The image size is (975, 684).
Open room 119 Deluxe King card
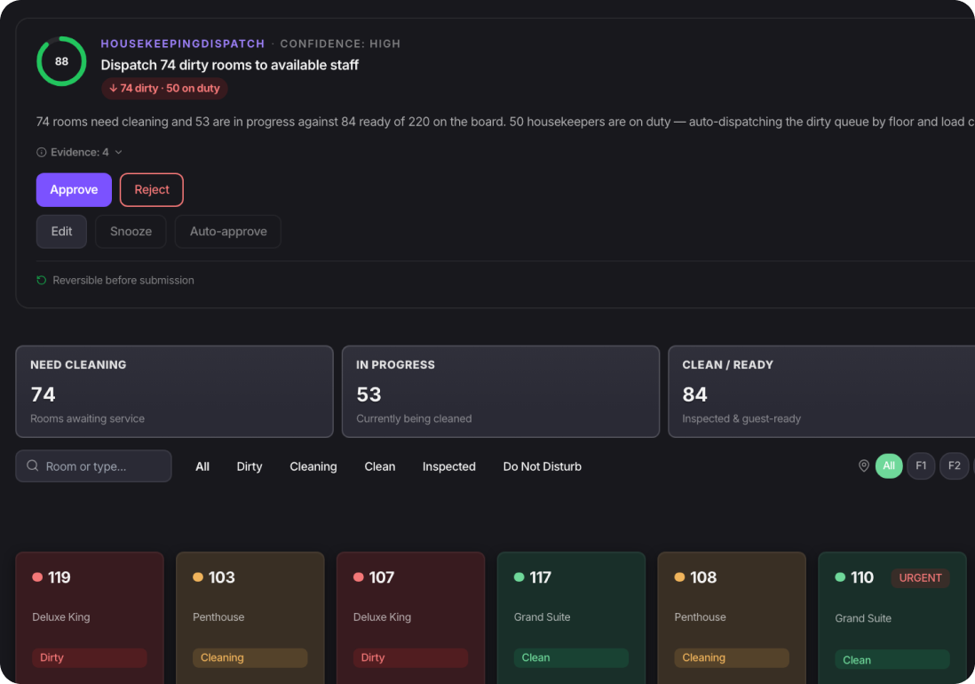point(90,617)
